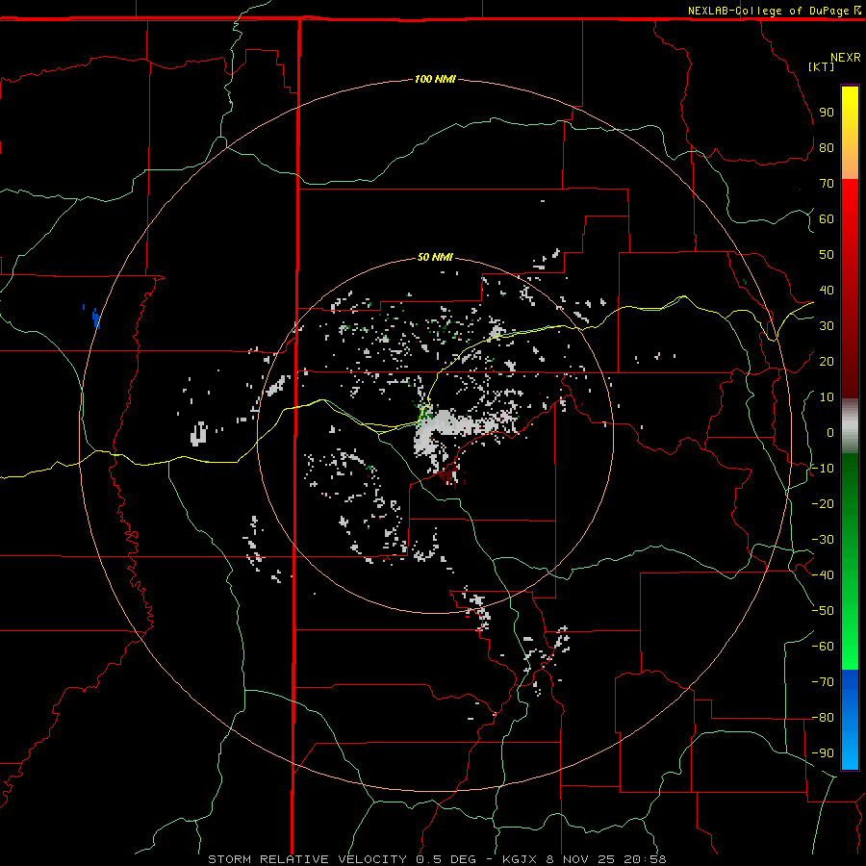Click the STORM RELATIVE VELOCITY caption text

point(307,859)
